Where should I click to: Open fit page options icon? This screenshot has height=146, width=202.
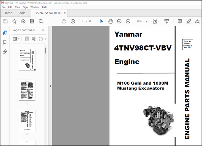click(x=155, y=21)
